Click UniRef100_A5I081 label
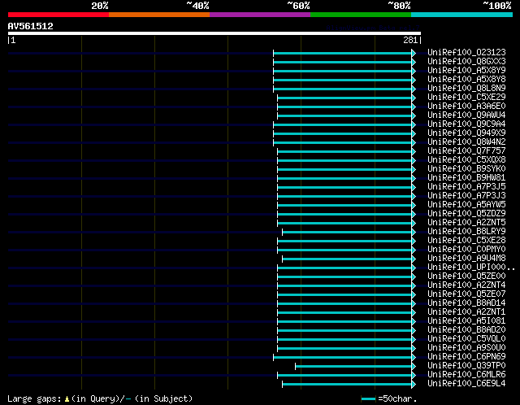This screenshot has height=405, width=520. [466, 321]
